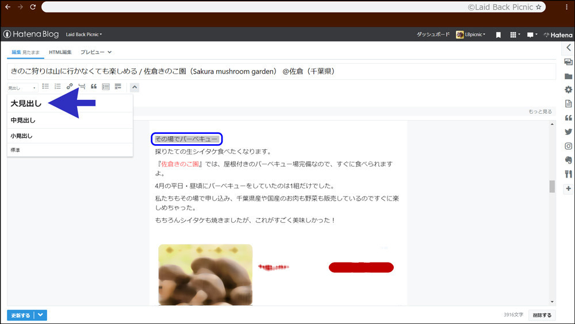The height and width of the screenshot is (324, 575).
Task: Open the 見出し heading dropdown
Action: pyautogui.click(x=22, y=87)
